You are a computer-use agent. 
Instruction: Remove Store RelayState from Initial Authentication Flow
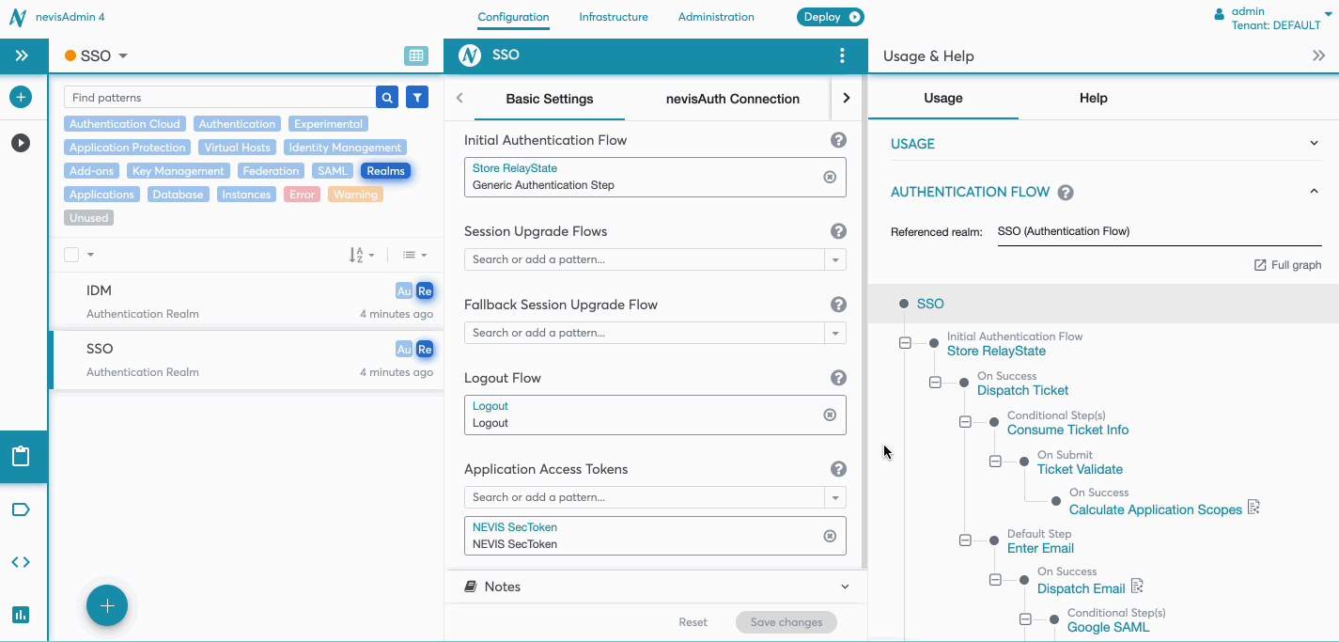pyautogui.click(x=830, y=177)
